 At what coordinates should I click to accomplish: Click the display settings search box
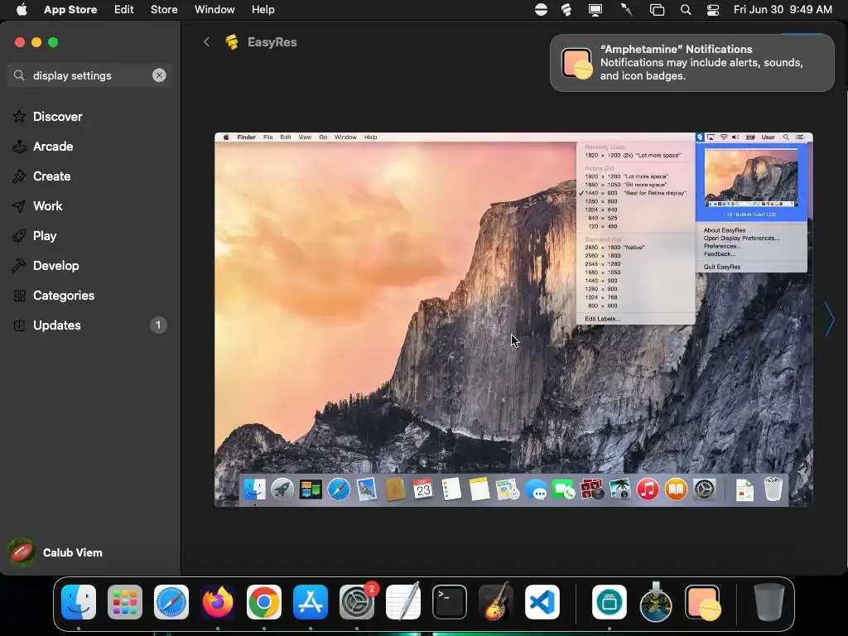pos(89,75)
